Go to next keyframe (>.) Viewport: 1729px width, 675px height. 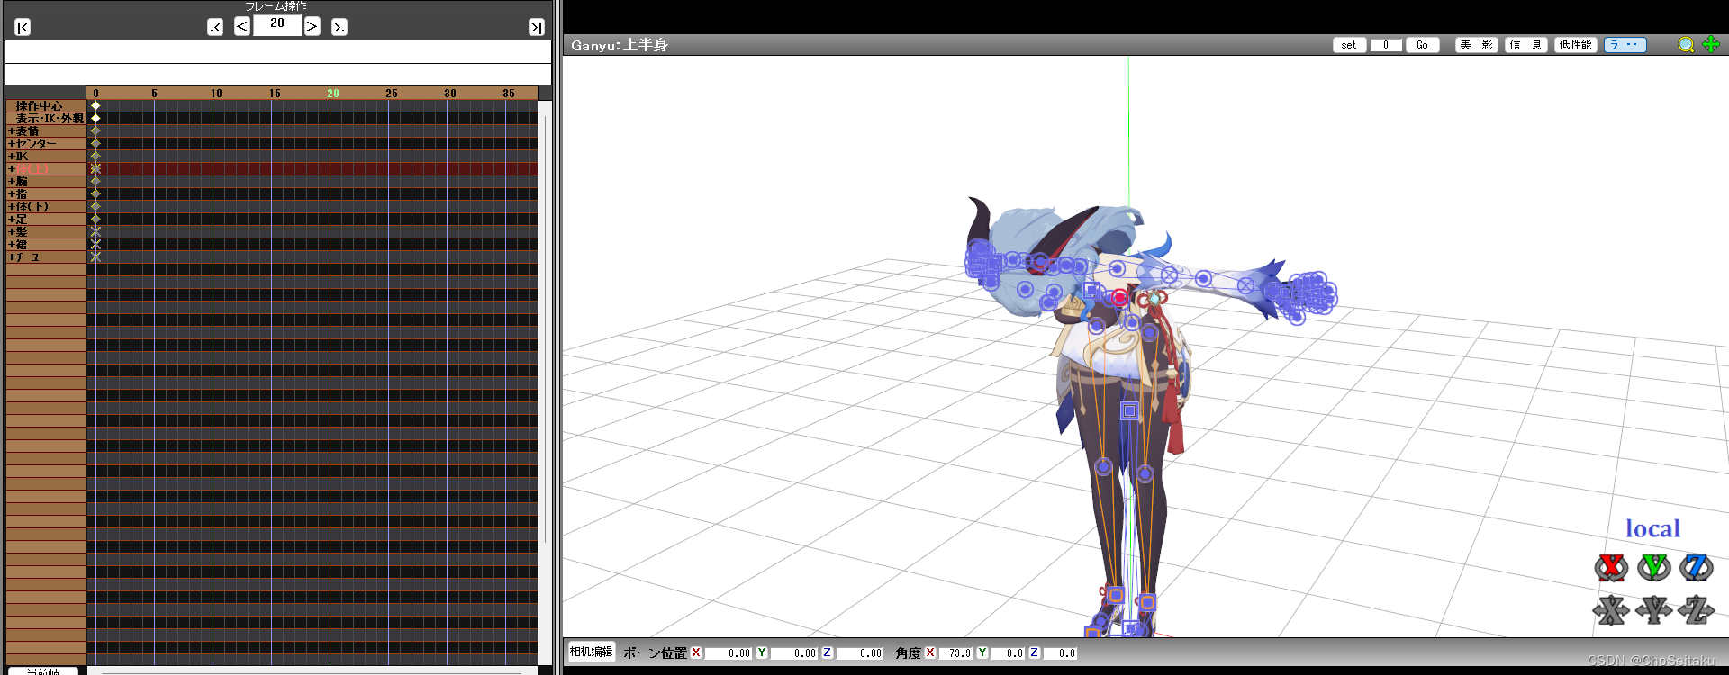click(339, 27)
